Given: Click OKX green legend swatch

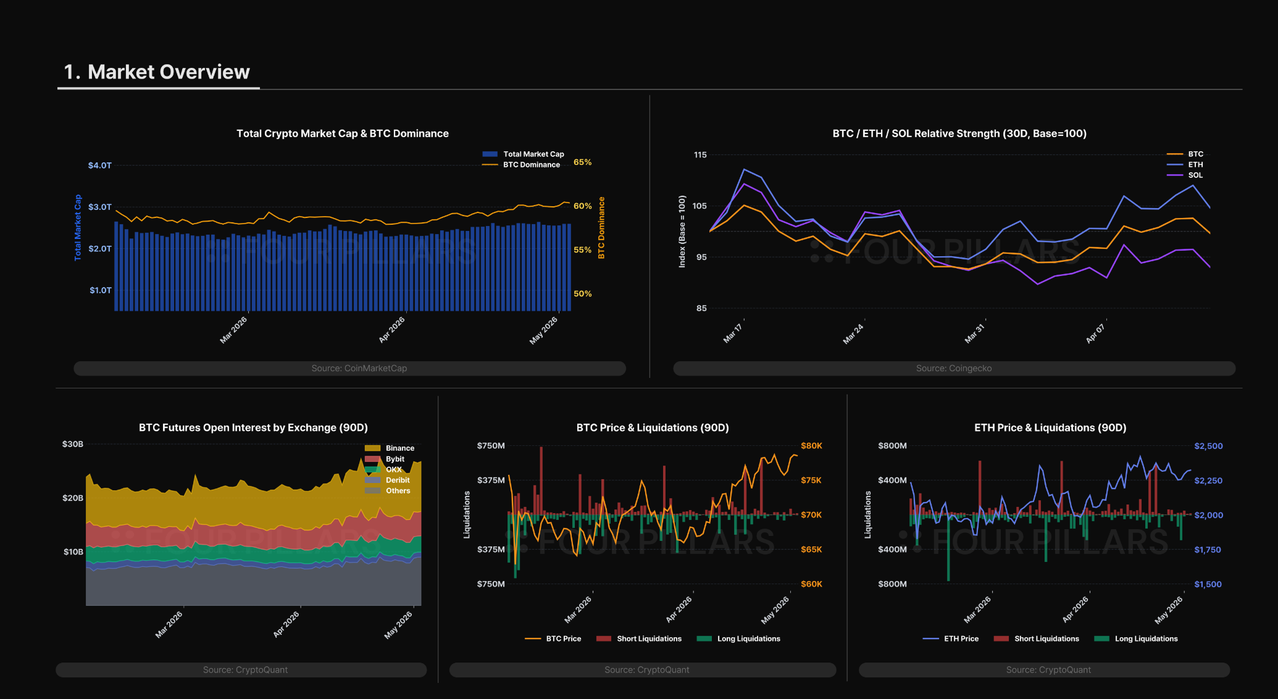Looking at the screenshot, I should 372,469.
